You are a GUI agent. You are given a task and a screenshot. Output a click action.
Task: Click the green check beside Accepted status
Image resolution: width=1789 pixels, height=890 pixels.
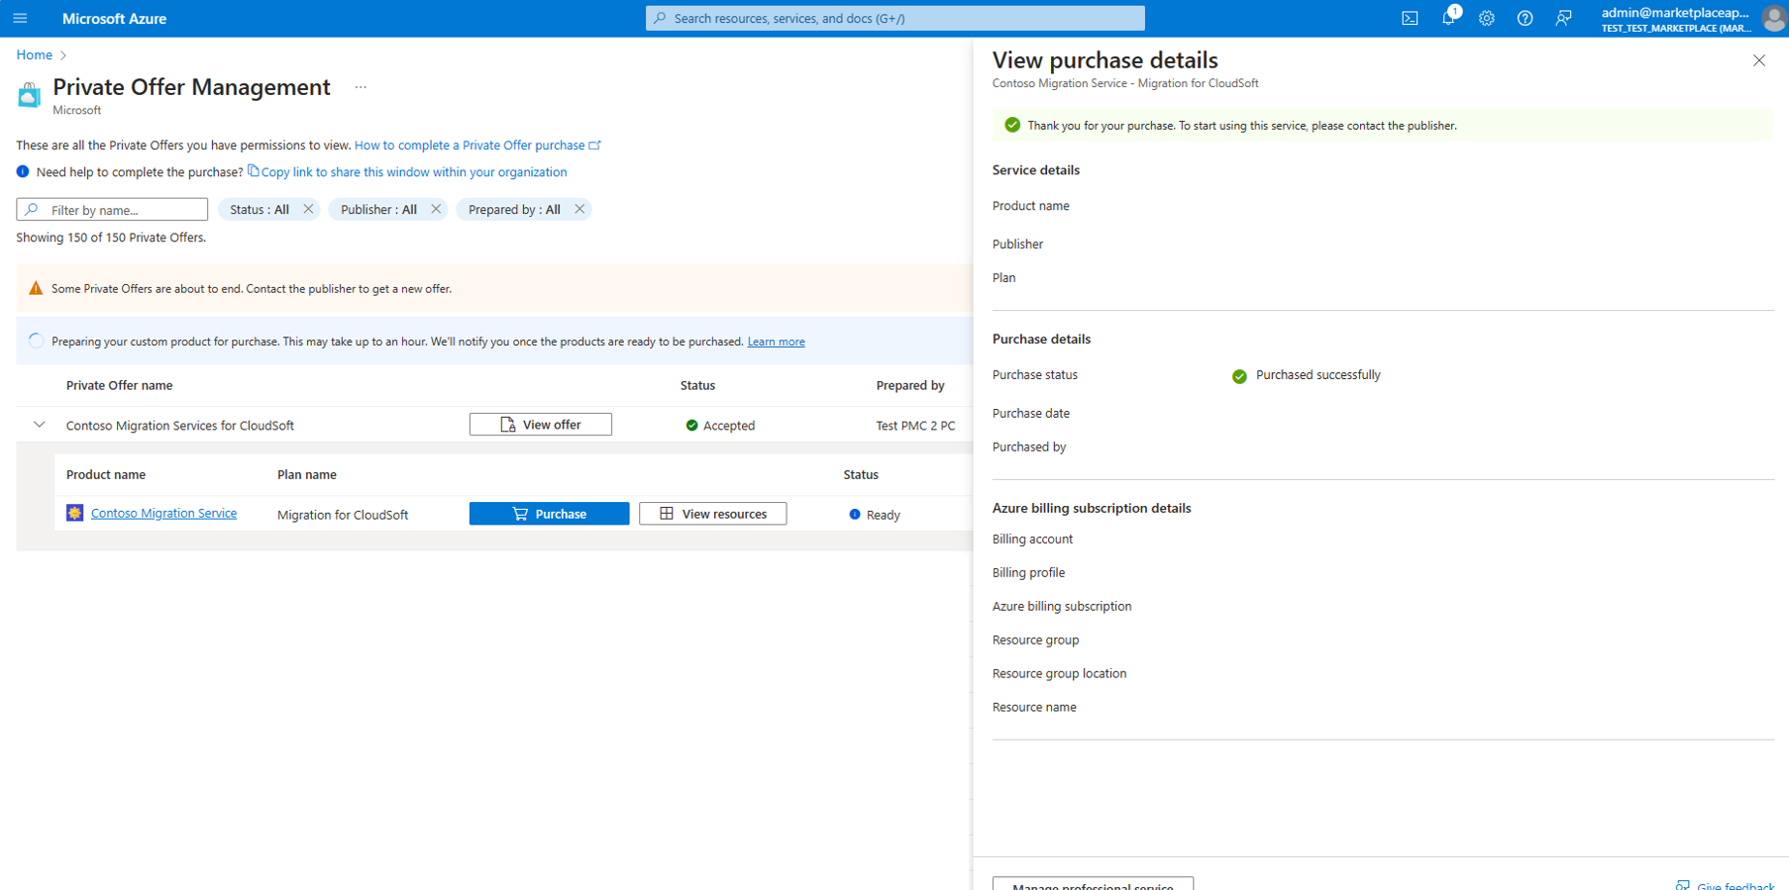(691, 426)
